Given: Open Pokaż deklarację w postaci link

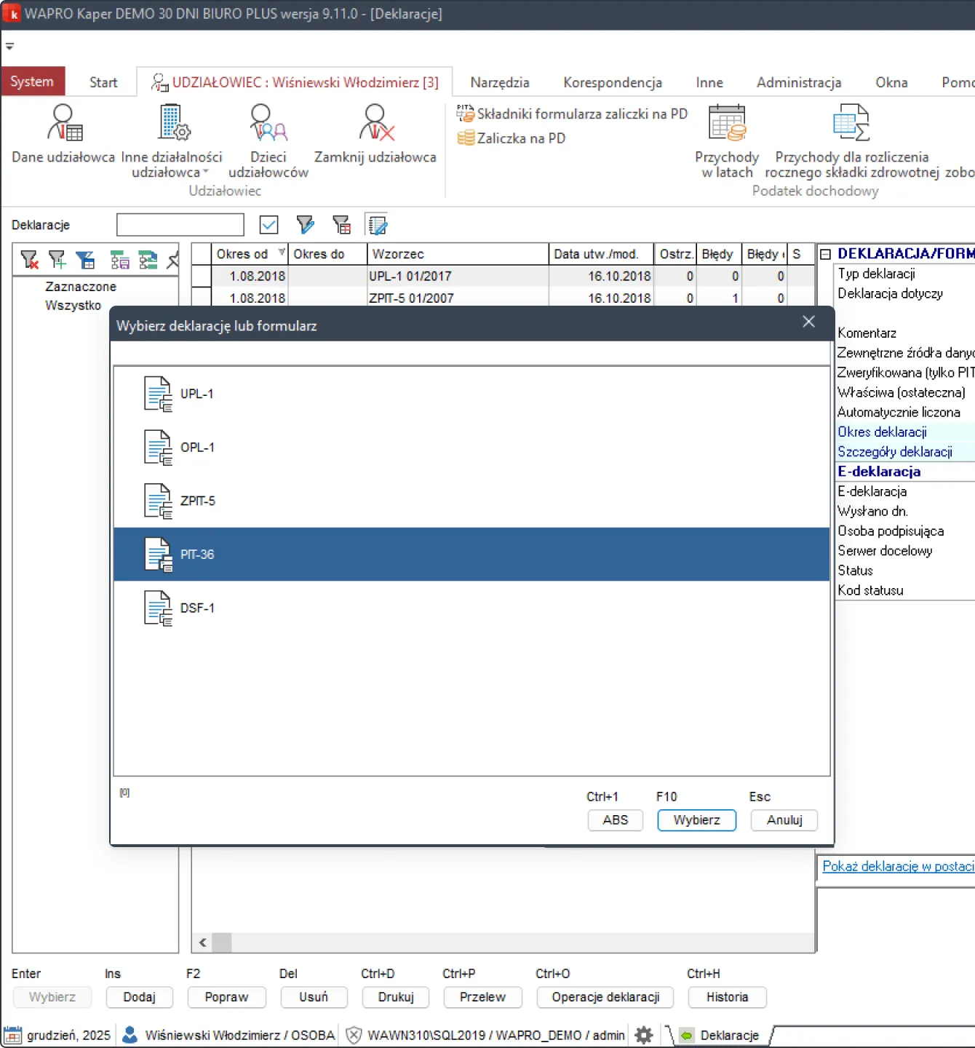Looking at the screenshot, I should point(898,866).
